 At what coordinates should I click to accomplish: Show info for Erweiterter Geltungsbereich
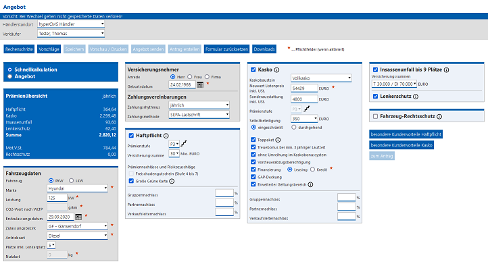[310, 184]
